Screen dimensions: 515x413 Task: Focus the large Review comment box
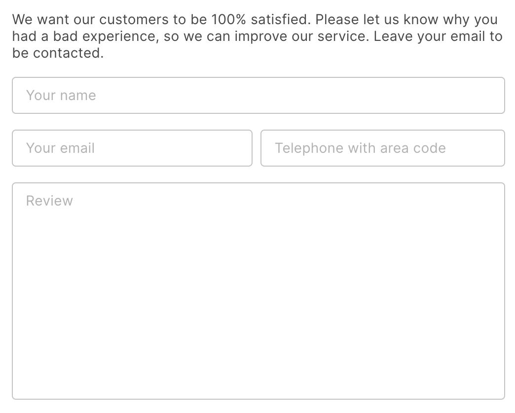point(258,291)
